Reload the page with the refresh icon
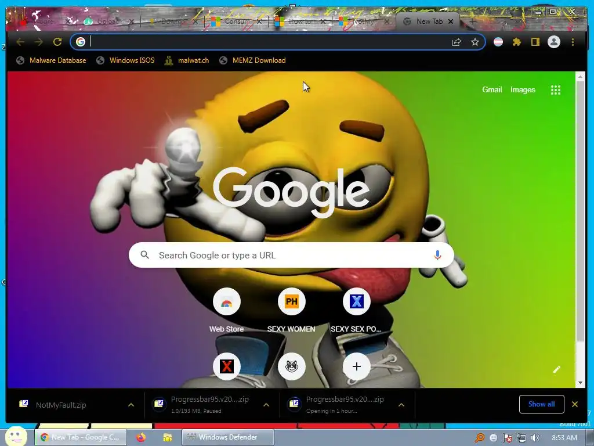This screenshot has height=446, width=594. pos(57,42)
